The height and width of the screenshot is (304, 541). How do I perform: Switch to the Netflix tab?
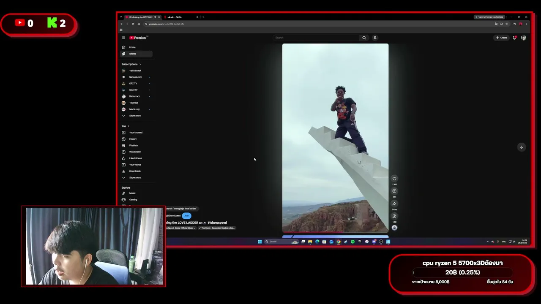click(180, 17)
